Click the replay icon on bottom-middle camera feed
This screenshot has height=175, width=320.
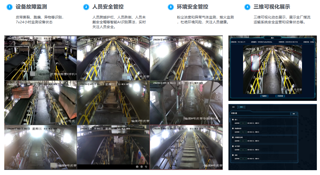(146, 167)
